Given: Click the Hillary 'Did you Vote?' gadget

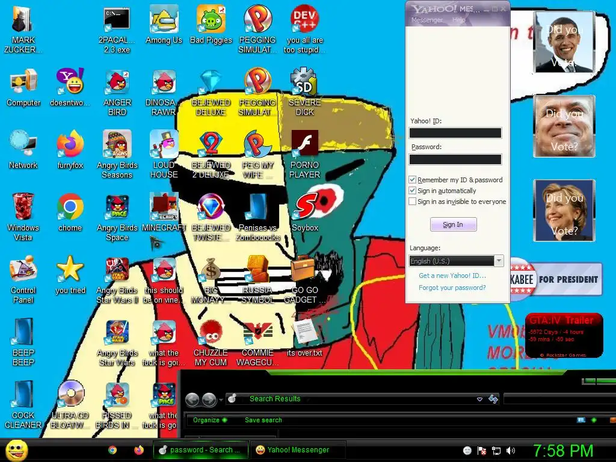Looking at the screenshot, I should click(564, 210).
